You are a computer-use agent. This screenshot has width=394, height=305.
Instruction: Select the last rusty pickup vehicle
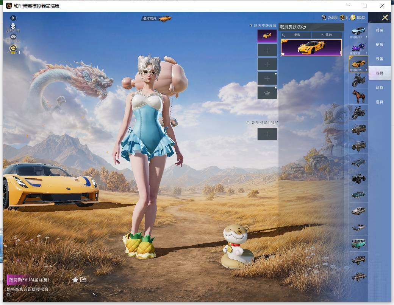click(x=358, y=276)
